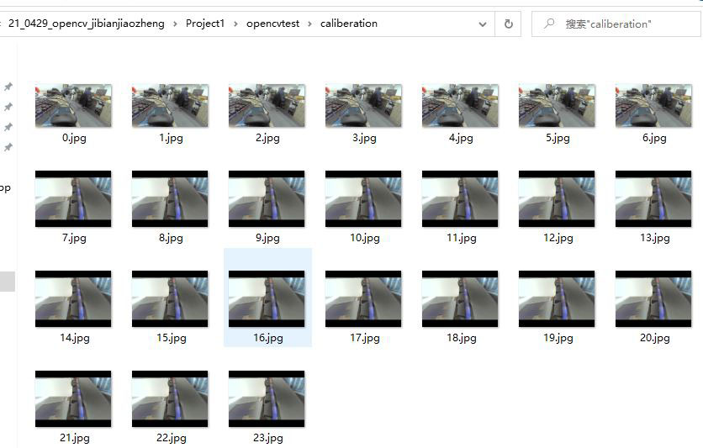The width and height of the screenshot is (703, 448).
Task: Expand the chevron after Project1 breadcrumb
Action: click(x=237, y=24)
